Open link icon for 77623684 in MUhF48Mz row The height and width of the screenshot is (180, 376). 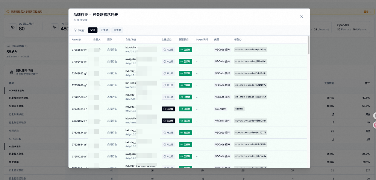[86, 145]
